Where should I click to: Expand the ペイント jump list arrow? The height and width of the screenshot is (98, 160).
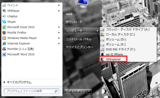click(x=59, y=5)
